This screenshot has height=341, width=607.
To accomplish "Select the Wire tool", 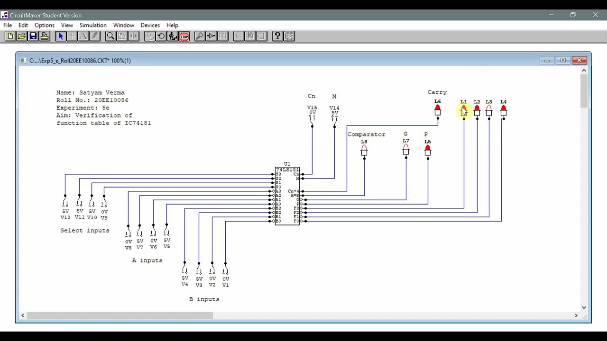I will pyautogui.click(x=72, y=36).
